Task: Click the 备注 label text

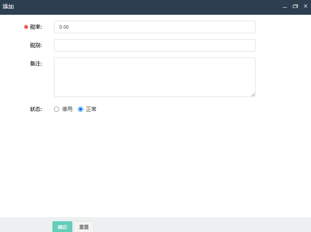Action: pos(36,63)
